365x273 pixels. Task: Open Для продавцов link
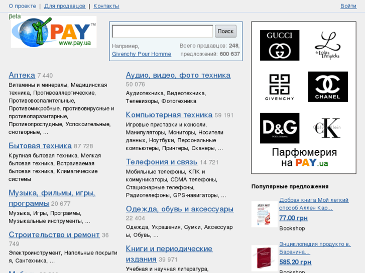tap(65, 6)
